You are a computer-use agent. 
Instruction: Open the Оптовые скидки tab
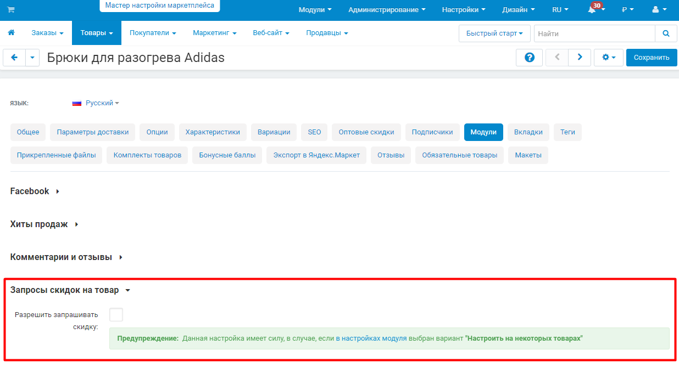366,132
